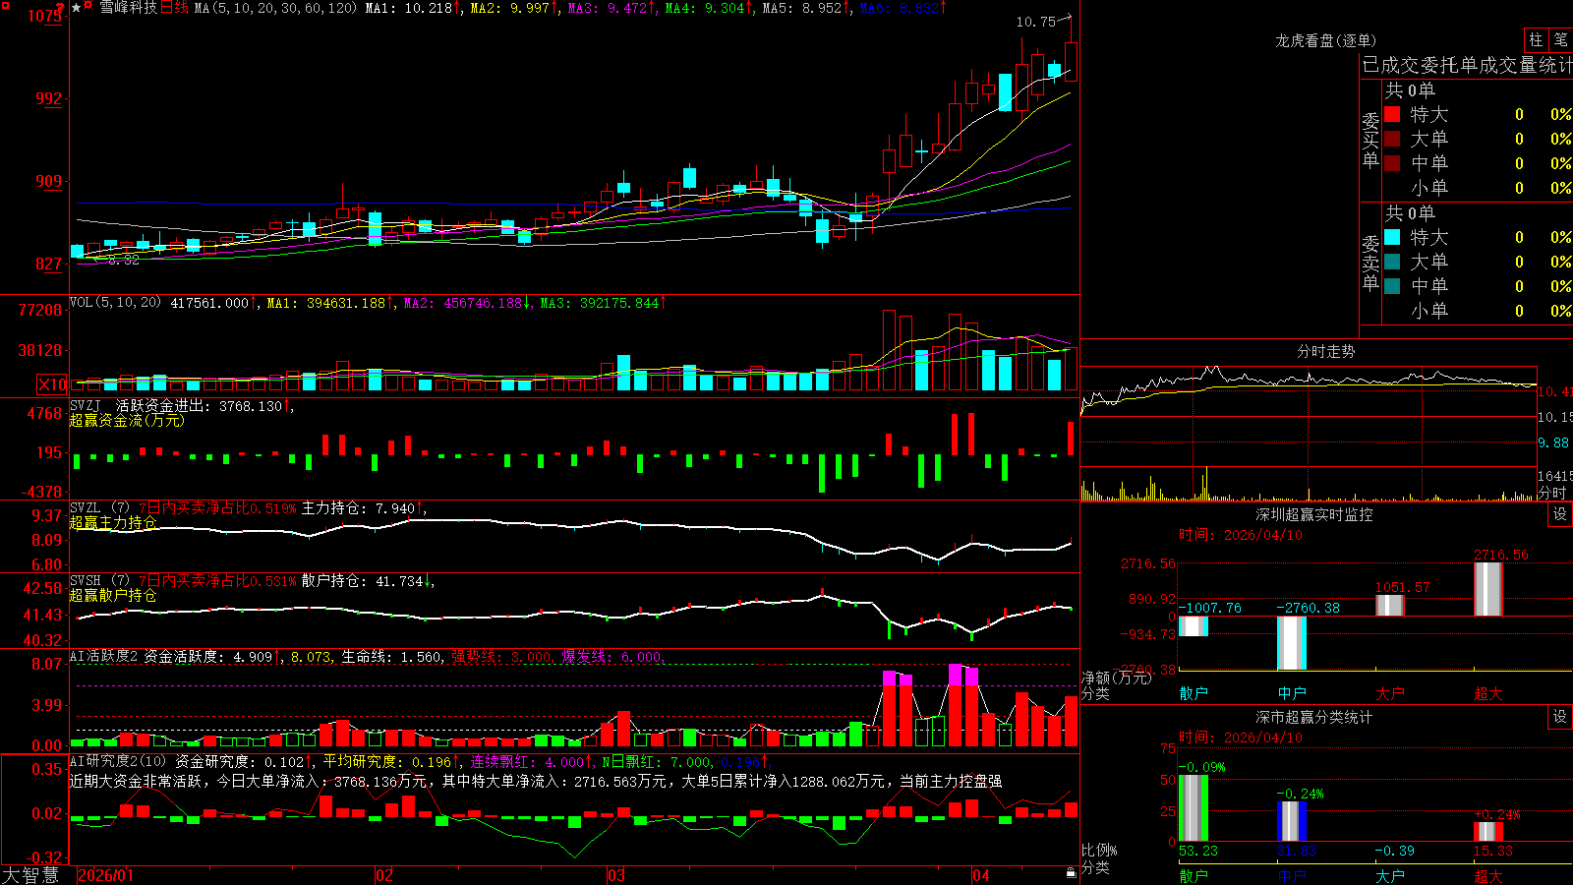Click the 超大 bar labeled 2716.56 in the monitor chart
1573x885 pixels.
(1488, 589)
